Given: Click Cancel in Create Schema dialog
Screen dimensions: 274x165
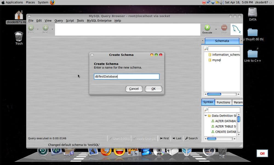Looking at the screenshot, I should pyautogui.click(x=134, y=89).
